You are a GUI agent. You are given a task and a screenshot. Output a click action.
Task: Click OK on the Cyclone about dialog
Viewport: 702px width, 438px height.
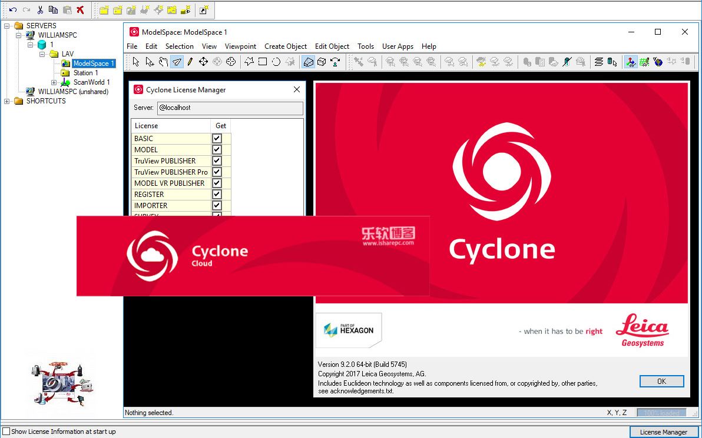coord(662,381)
